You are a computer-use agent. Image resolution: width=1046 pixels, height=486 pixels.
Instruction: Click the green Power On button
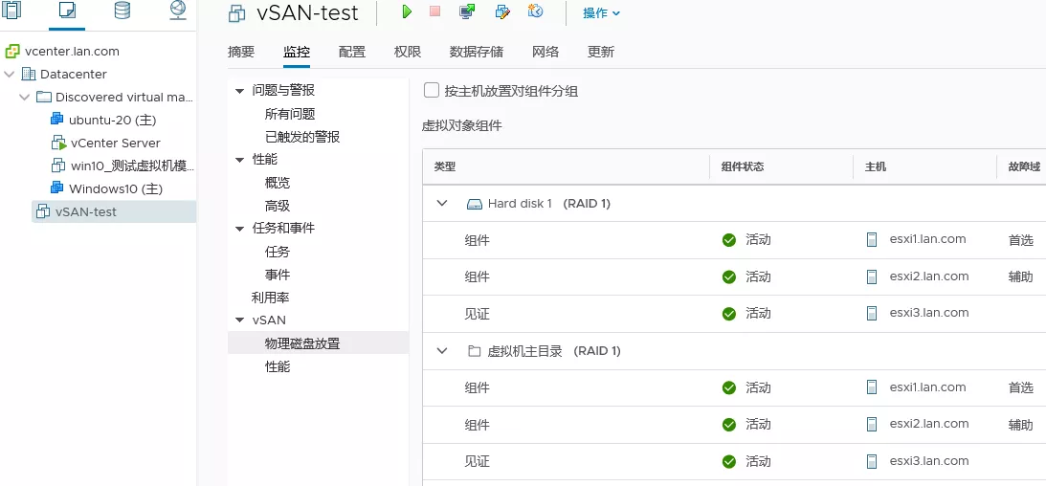(x=407, y=12)
